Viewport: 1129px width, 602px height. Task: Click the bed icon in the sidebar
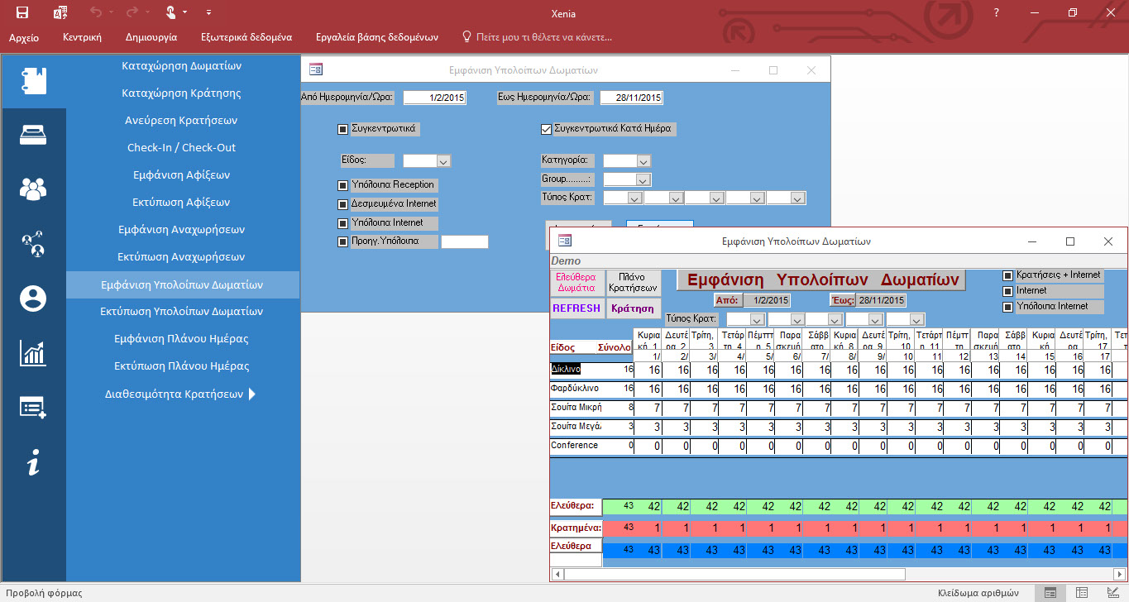(33, 135)
